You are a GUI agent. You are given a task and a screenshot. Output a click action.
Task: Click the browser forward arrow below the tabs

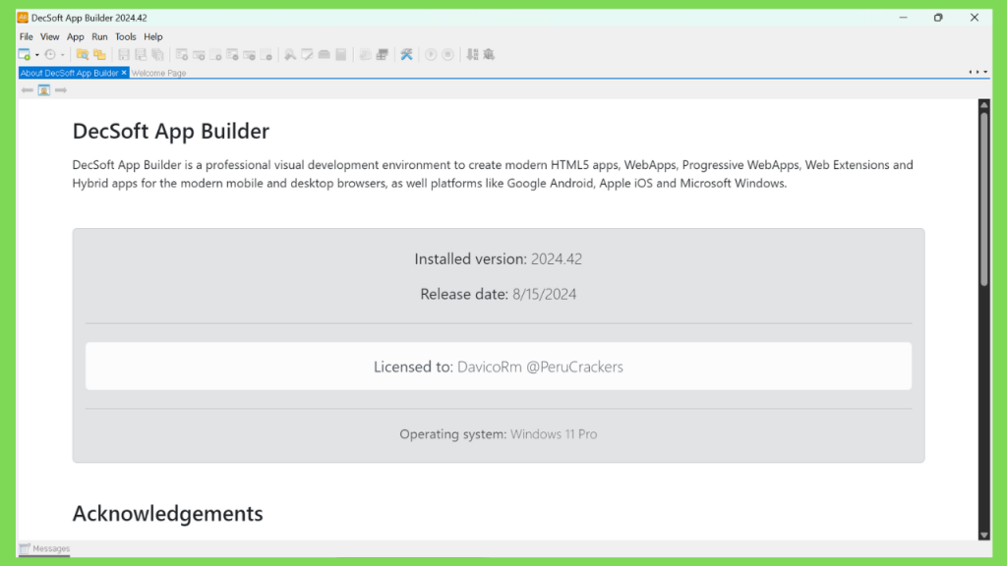[60, 90]
